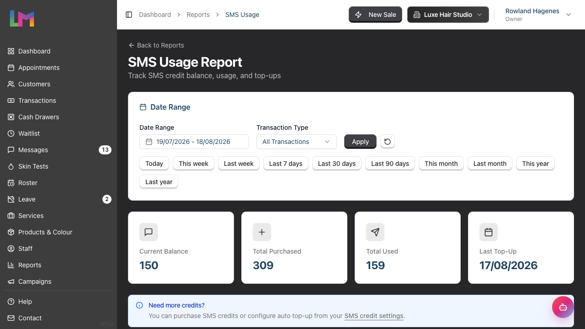Click SMS Usage breadcrumb text
Image resolution: width=585 pixels, height=329 pixels.
pyautogui.click(x=242, y=15)
